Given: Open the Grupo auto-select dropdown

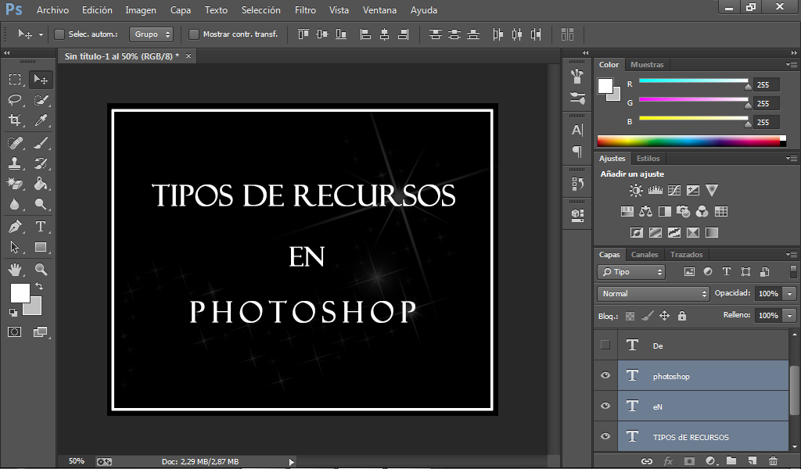Looking at the screenshot, I should 151,34.
